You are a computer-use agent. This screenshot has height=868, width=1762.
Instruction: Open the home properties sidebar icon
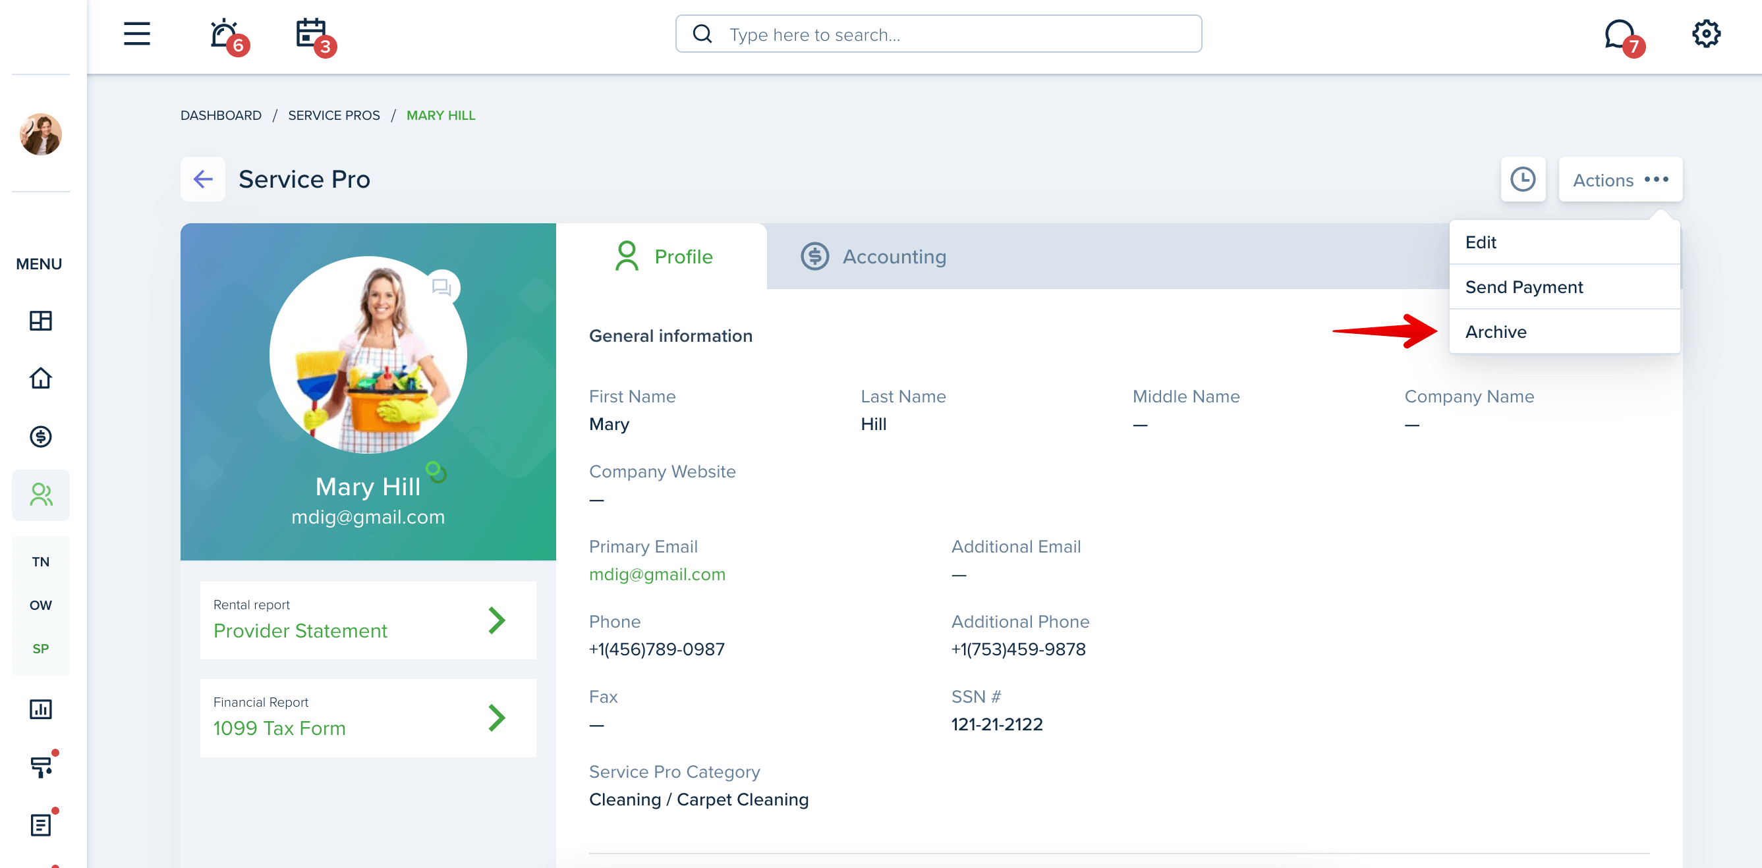coord(40,378)
